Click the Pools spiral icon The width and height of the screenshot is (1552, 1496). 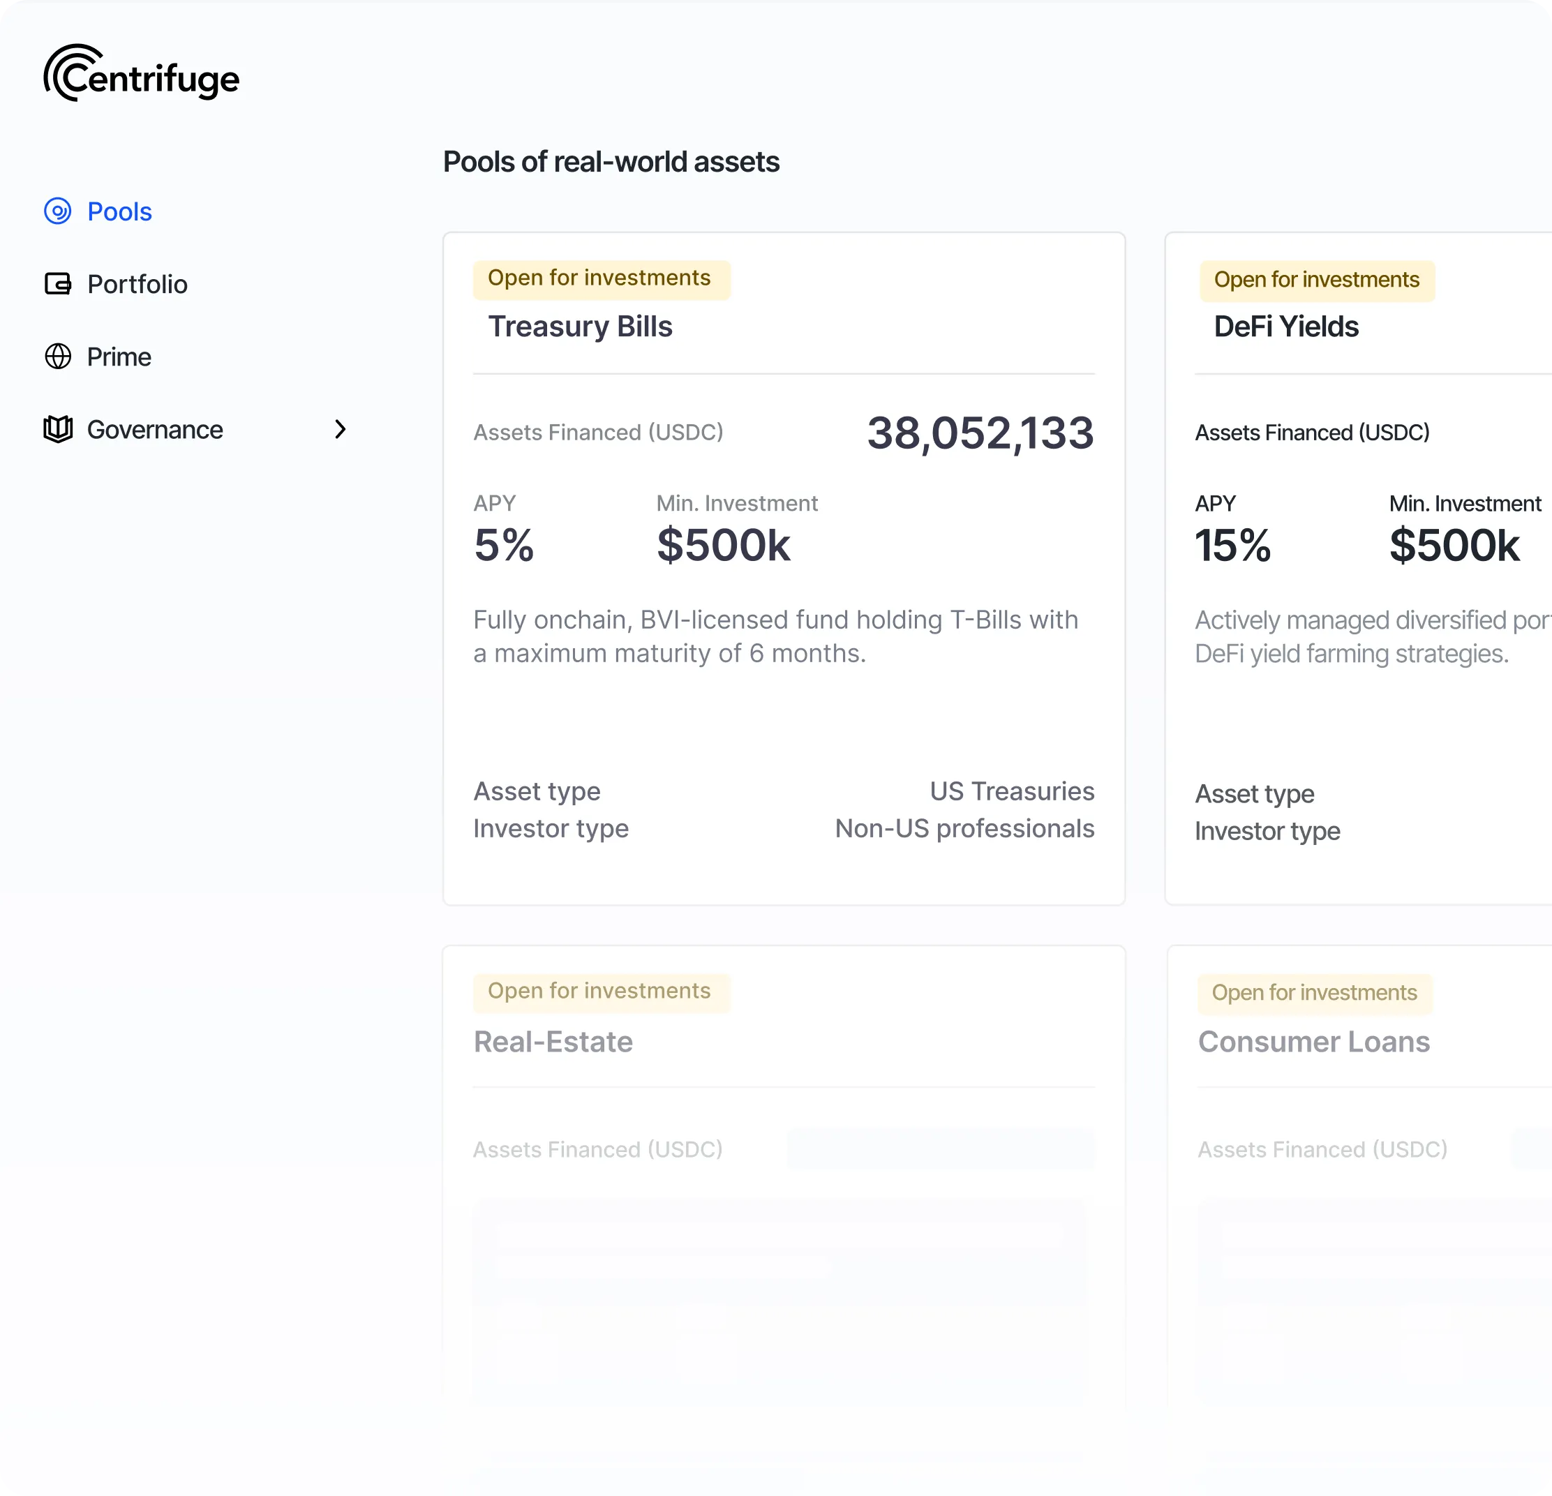pos(58,211)
